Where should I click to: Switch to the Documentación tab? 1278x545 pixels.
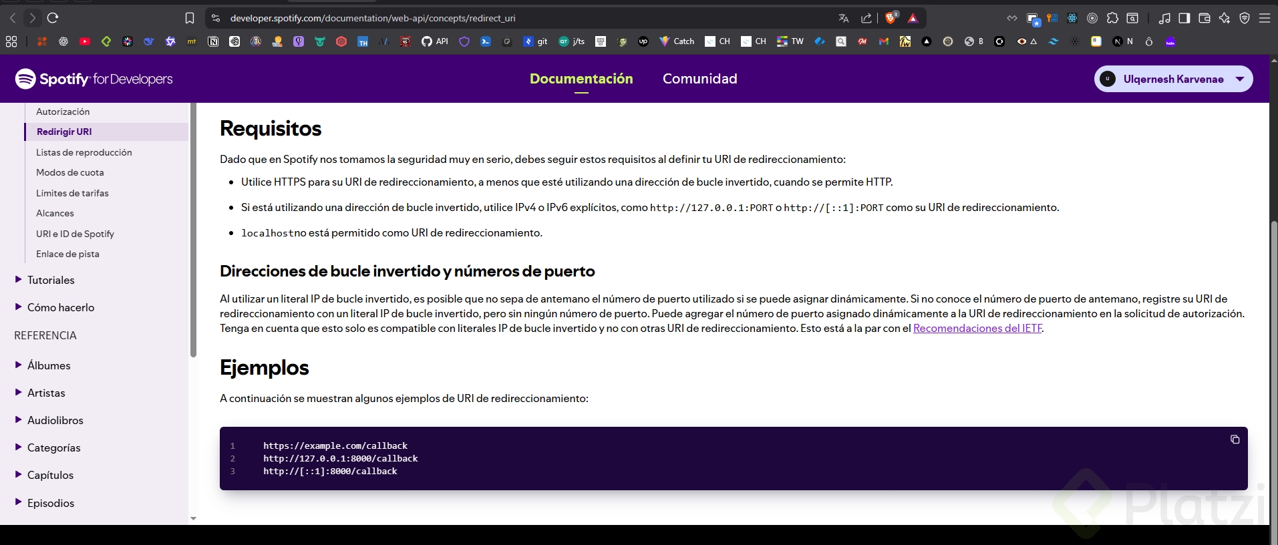pyautogui.click(x=581, y=79)
